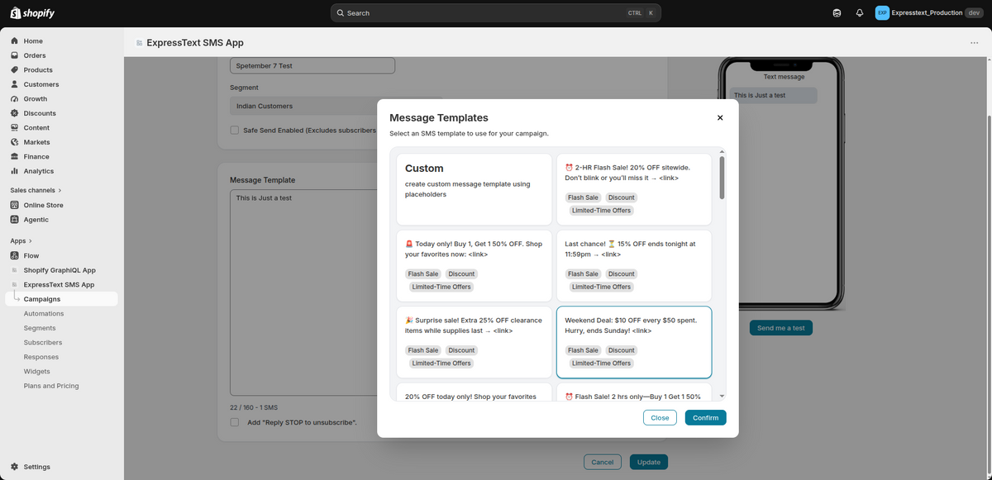Open the three-dot menu of app header
Viewport: 992px width, 480px height.
pos(974,43)
